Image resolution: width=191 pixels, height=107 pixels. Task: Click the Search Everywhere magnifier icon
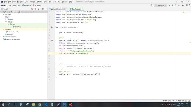[x=190, y=5]
